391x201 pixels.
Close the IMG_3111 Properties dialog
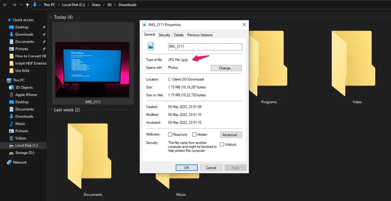point(244,24)
